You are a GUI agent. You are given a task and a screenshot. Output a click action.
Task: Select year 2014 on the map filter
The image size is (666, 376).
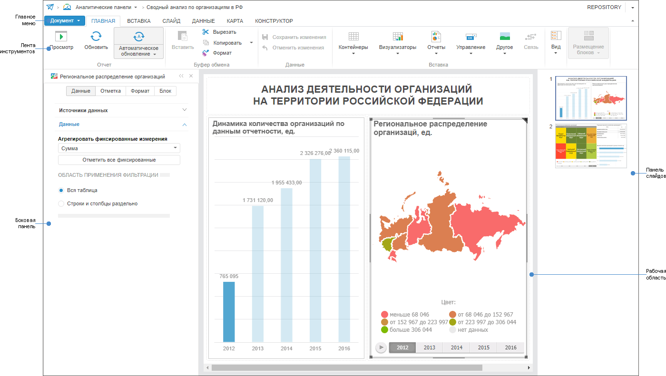point(456,347)
